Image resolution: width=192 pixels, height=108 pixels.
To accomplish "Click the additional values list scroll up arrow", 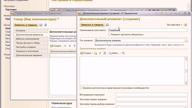I will pyautogui.click(x=186, y=58).
